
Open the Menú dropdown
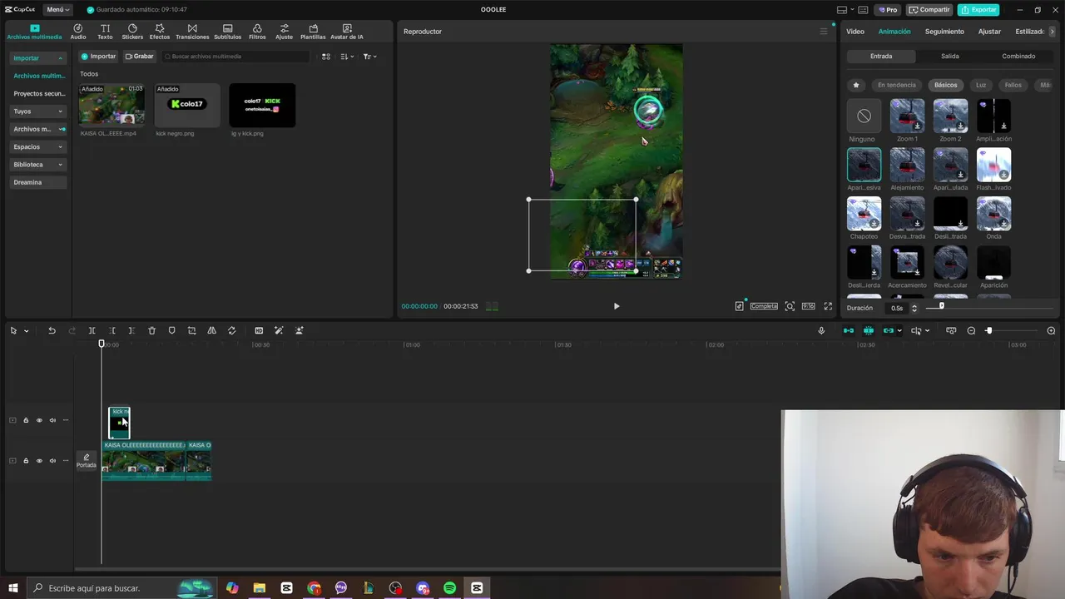pyautogui.click(x=57, y=9)
